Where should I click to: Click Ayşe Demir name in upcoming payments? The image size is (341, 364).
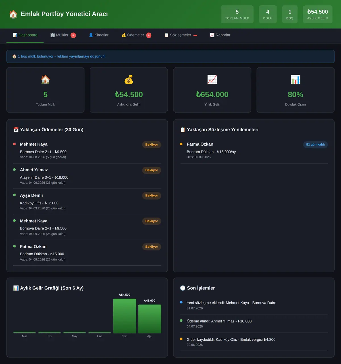click(x=32, y=195)
